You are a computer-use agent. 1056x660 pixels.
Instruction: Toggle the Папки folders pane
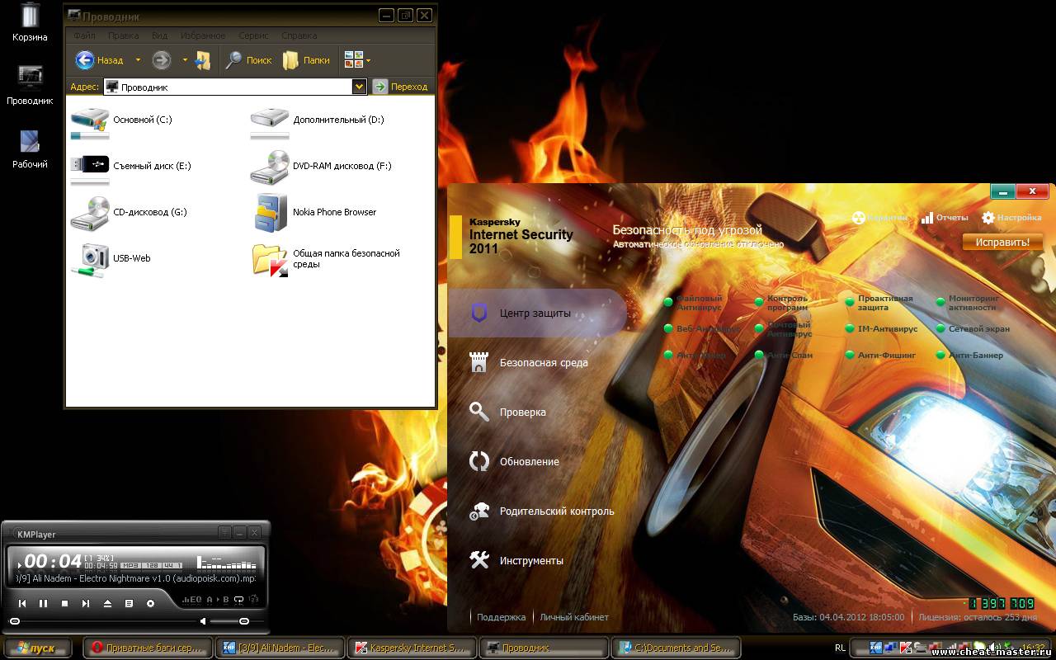point(306,60)
